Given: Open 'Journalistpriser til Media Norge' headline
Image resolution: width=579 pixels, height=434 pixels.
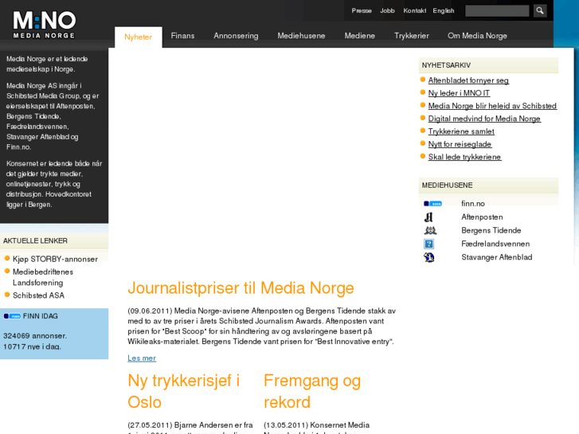Looking at the screenshot, I should point(241,288).
